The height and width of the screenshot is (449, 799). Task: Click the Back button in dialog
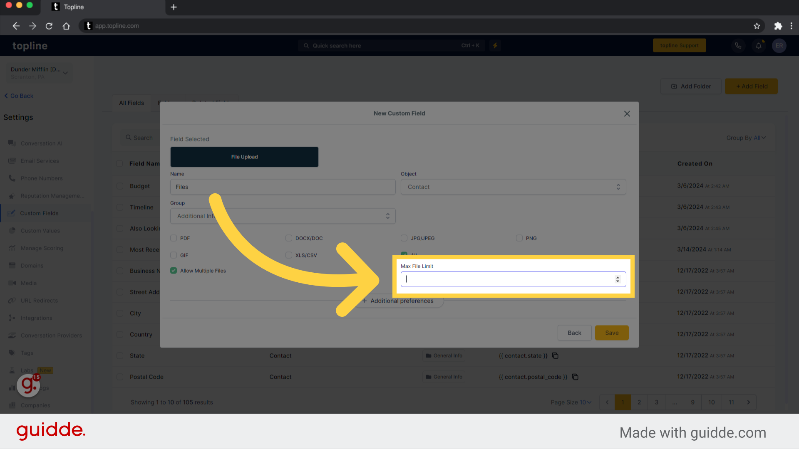574,332
